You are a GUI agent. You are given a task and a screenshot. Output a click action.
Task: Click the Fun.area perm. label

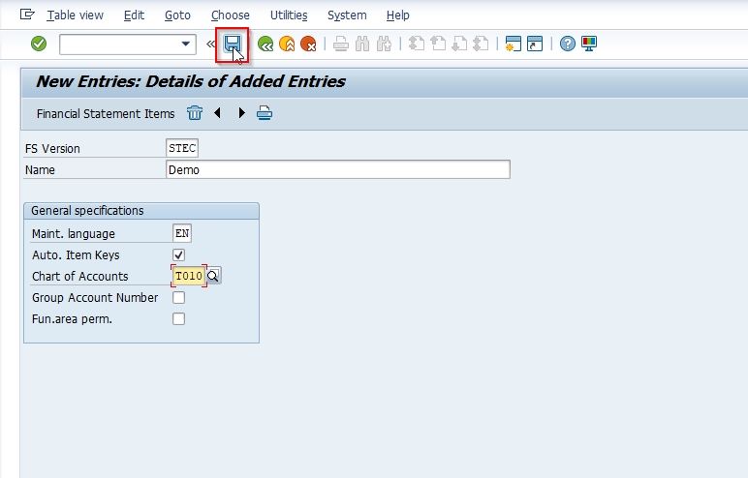click(72, 318)
